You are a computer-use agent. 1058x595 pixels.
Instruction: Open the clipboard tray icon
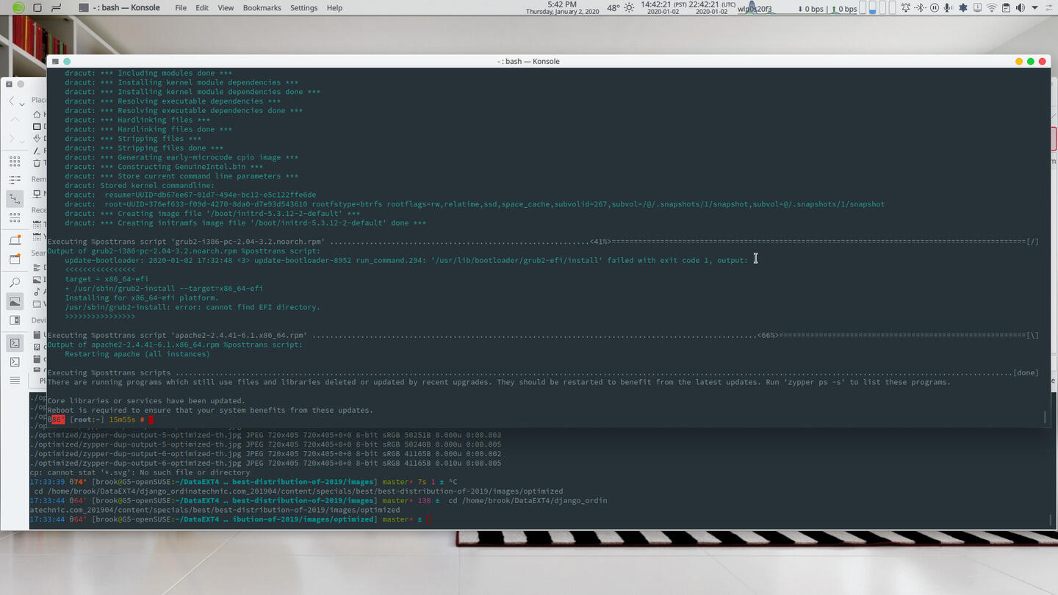pyautogui.click(x=1006, y=8)
